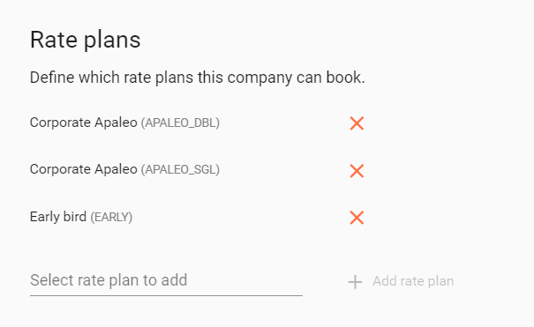The width and height of the screenshot is (534, 327).
Task: Click the word book in the description
Action: pos(344,78)
